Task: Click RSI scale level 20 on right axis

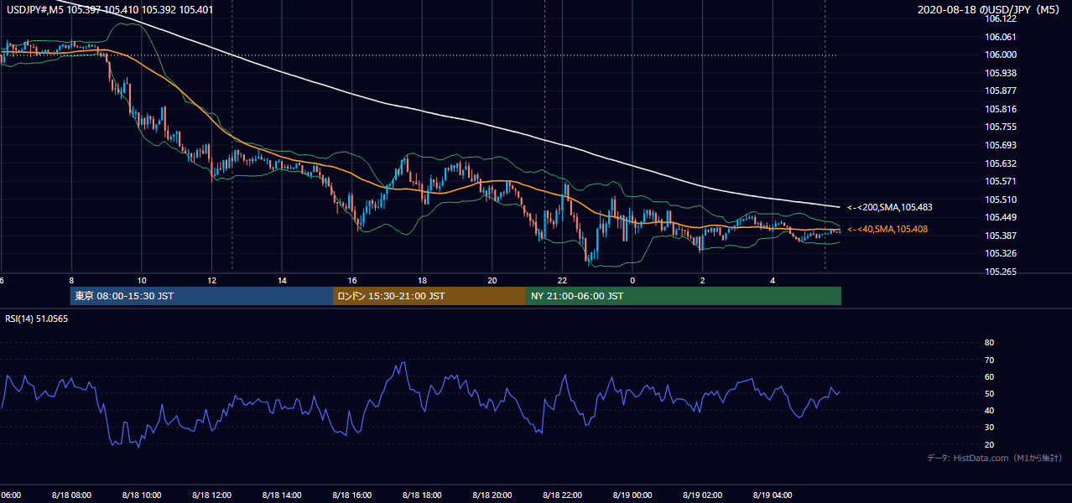Action: click(989, 444)
